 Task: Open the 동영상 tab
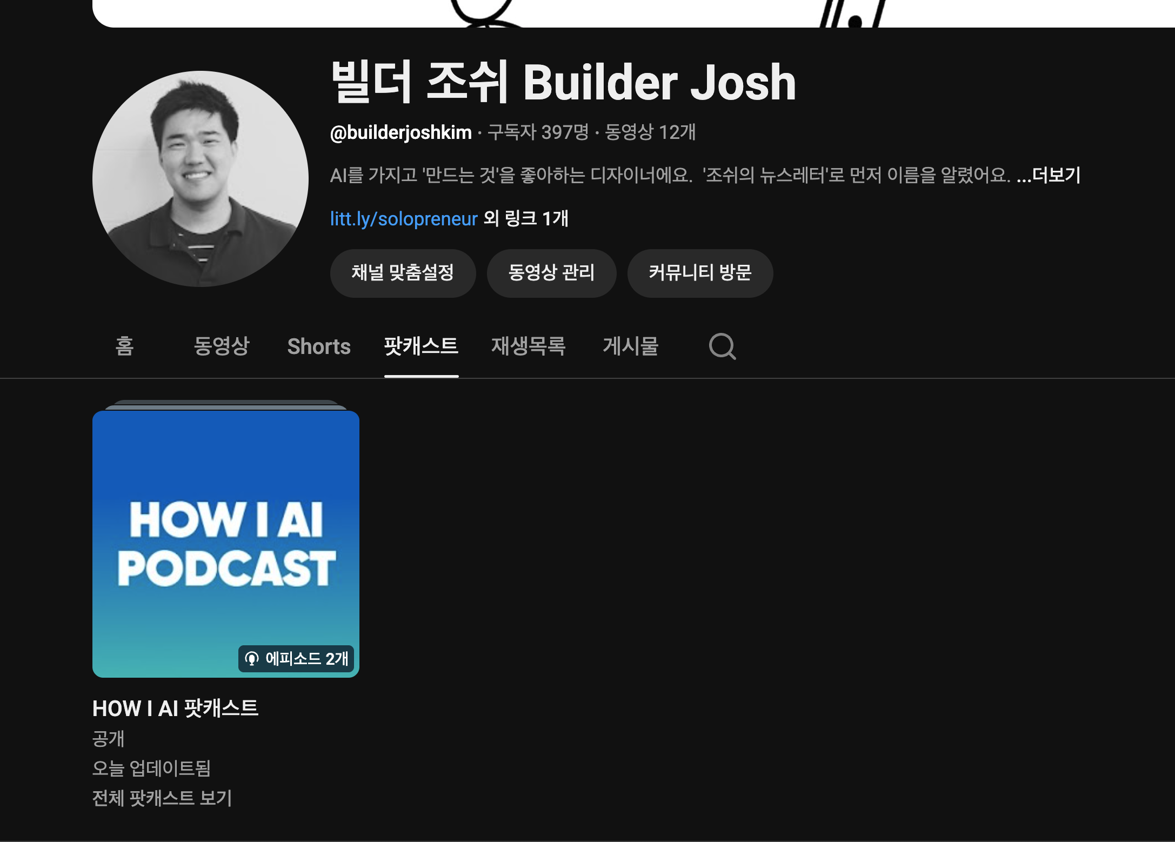point(221,347)
